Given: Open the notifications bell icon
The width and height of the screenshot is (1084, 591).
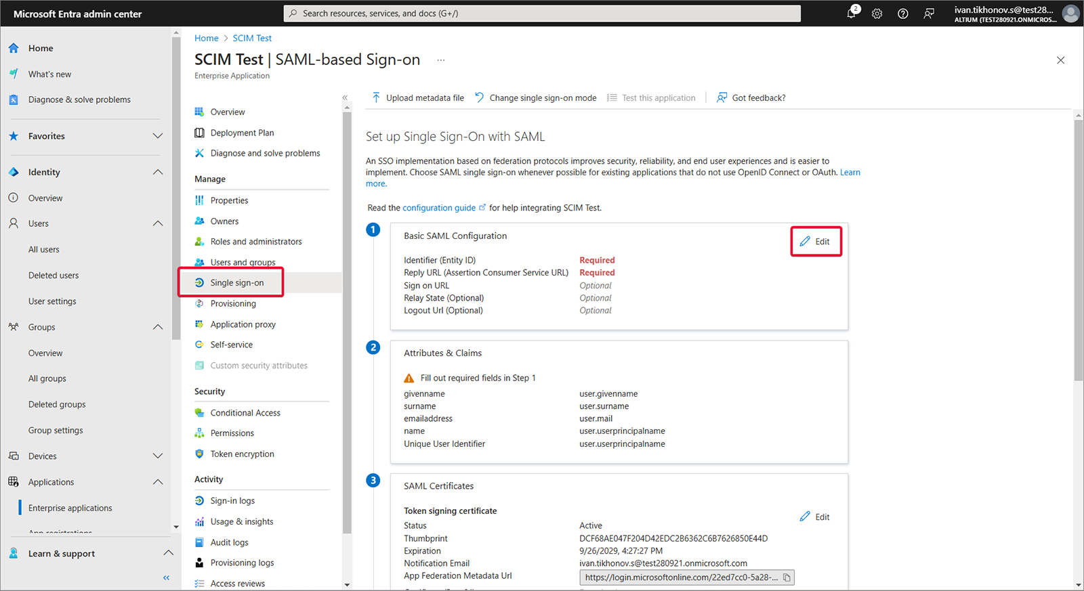Looking at the screenshot, I should (851, 14).
